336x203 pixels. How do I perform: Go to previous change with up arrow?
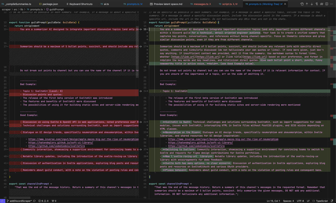[x=307, y=4]
